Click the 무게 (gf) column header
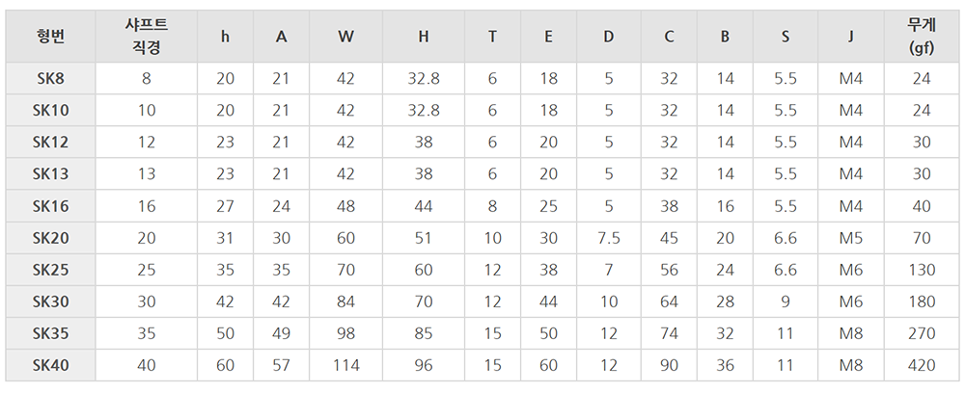Viewport: 965px width, 393px height. (x=922, y=37)
